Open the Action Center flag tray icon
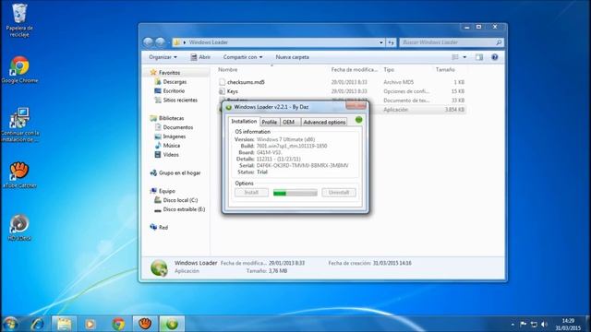591x332 pixels. pyautogui.click(x=524, y=324)
